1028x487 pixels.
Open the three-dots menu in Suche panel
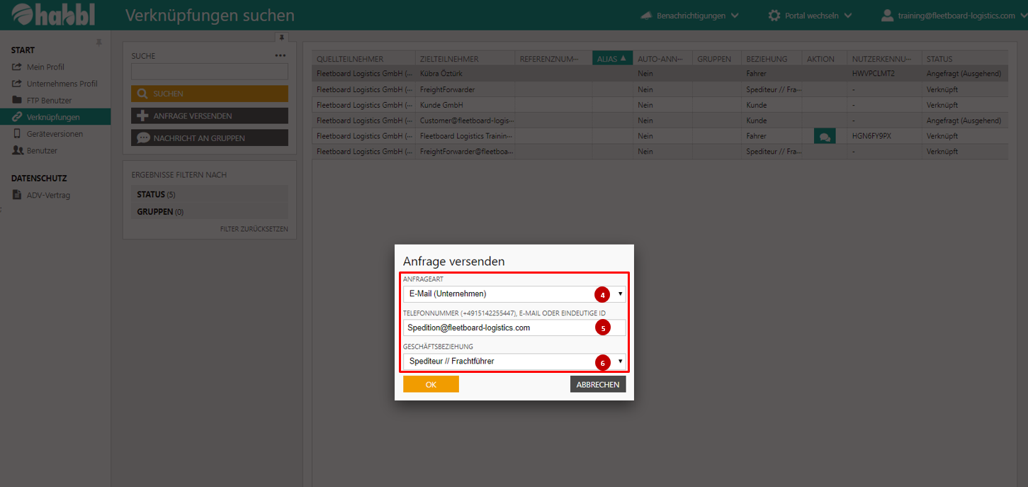(281, 56)
